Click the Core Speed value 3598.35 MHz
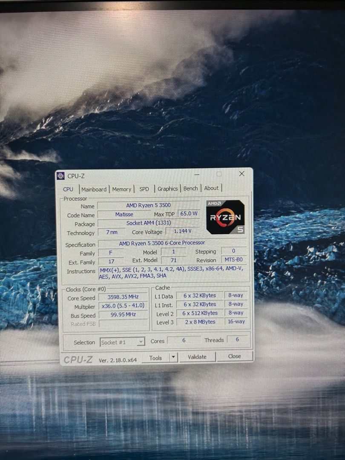The image size is (345, 460). click(x=123, y=297)
